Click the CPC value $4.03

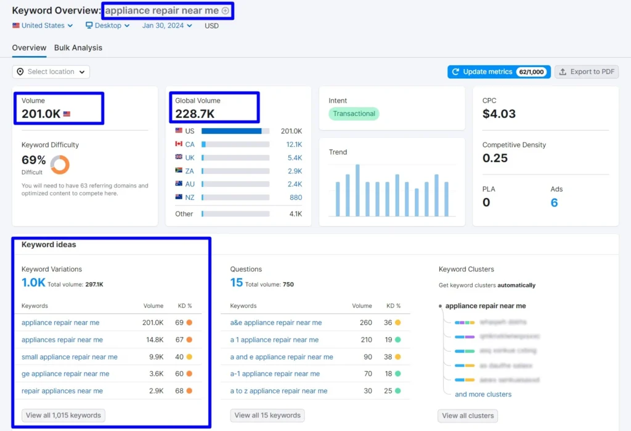click(x=499, y=114)
